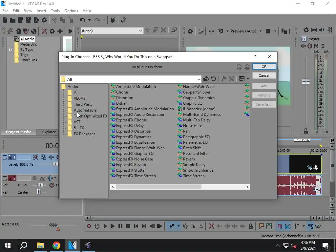Click the scroll right arrow in plug-in list

(x=247, y=187)
